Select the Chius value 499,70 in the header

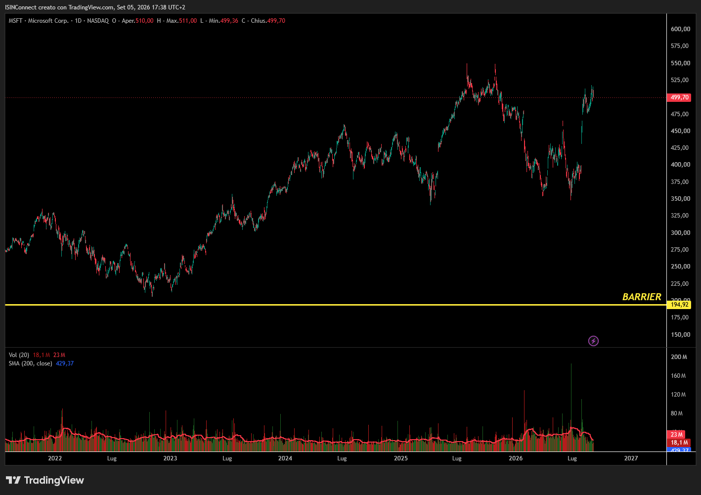276,21
